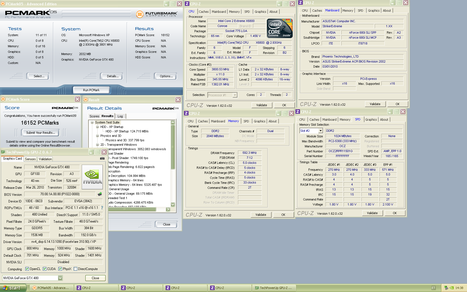Click the GPU-Z window title icon
467x292 pixels.
click(x=3, y=152)
